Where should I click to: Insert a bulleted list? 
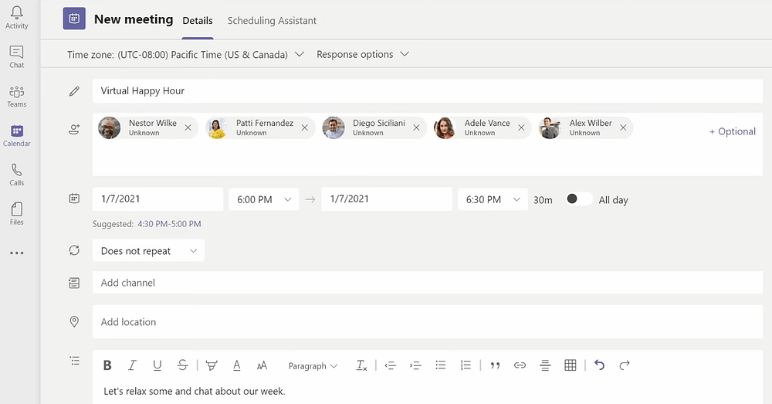(x=441, y=365)
